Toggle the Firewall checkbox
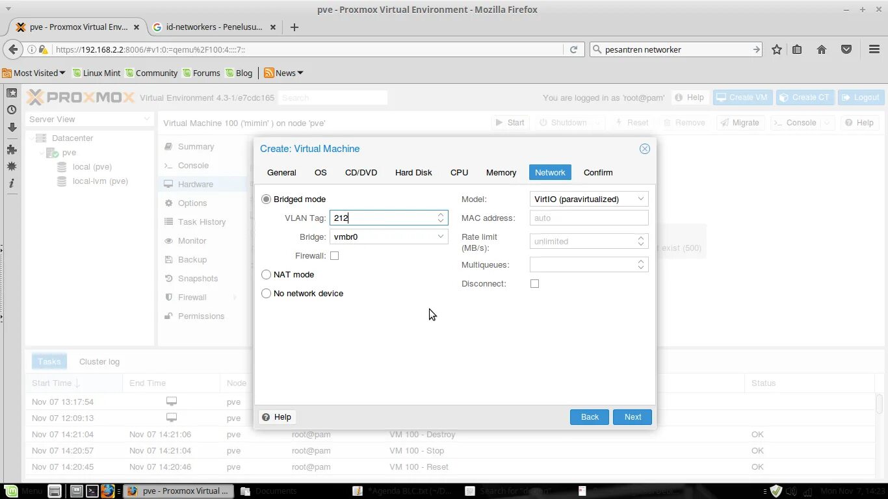The image size is (888, 499). point(334,256)
